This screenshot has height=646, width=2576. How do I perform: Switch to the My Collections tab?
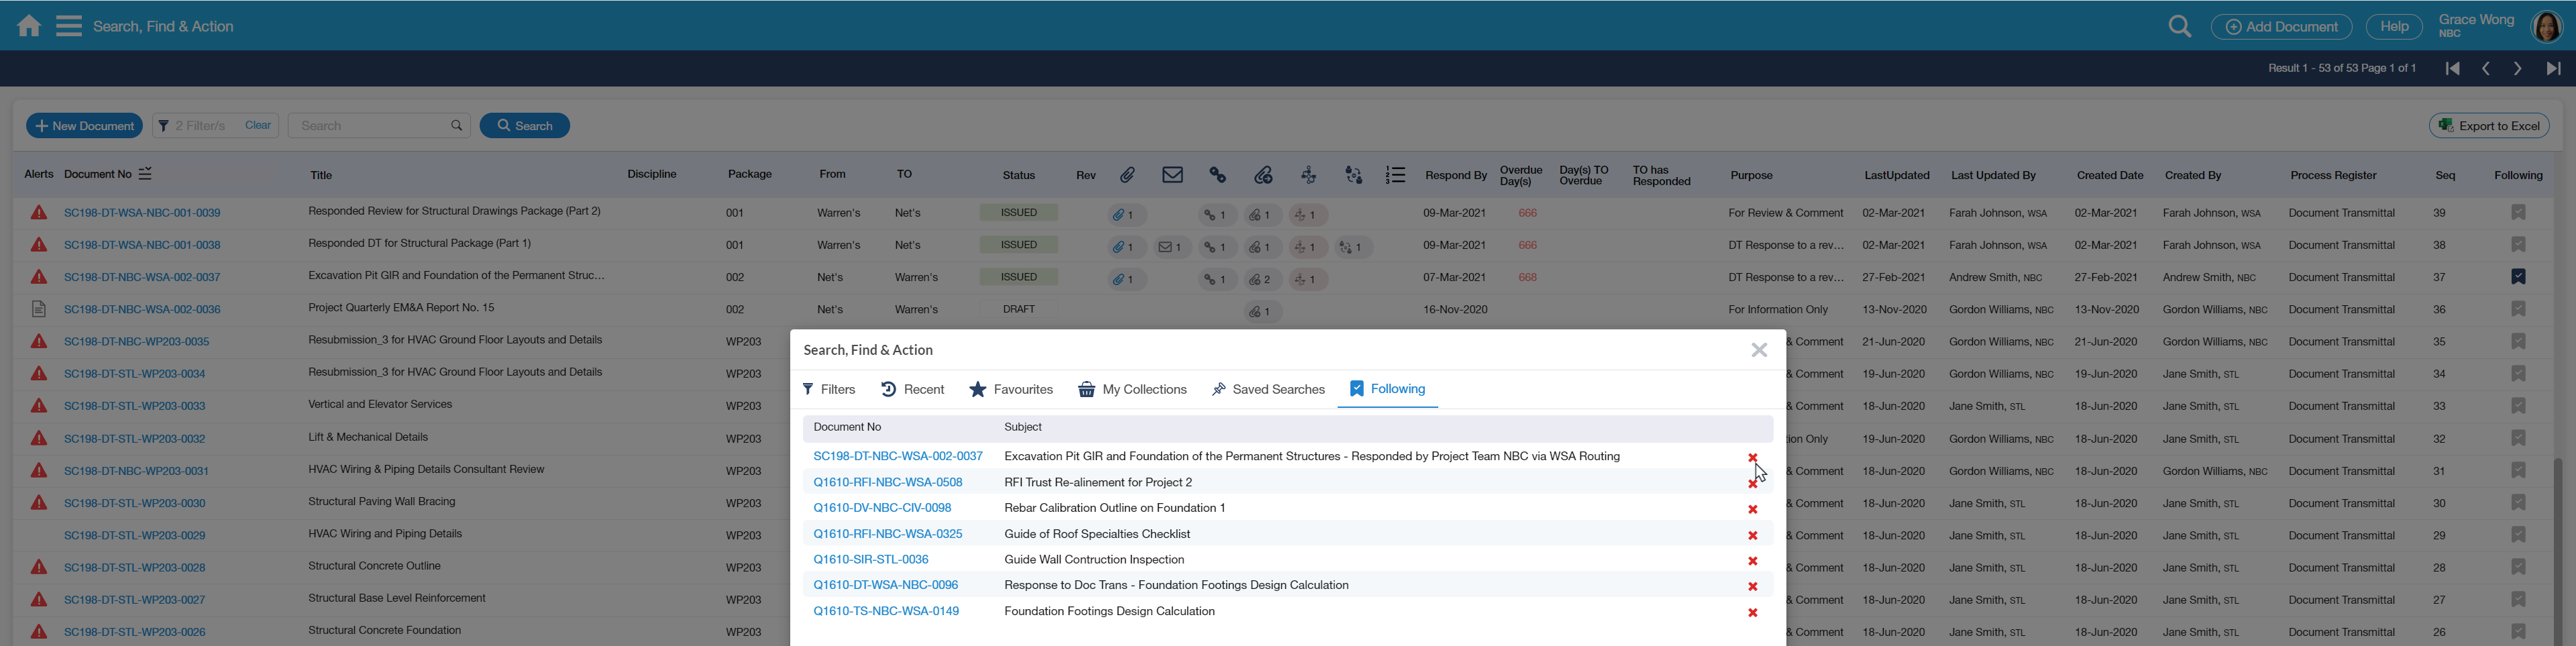click(x=1132, y=389)
